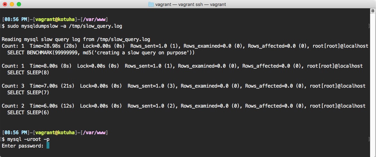
Task: Click the password cursor block
Action: pos(48,145)
